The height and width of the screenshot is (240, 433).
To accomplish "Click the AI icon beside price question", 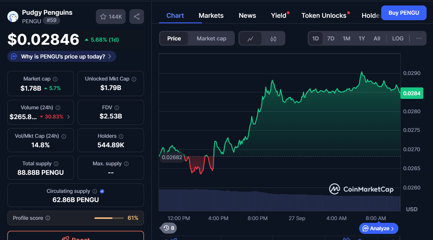I will pos(14,56).
